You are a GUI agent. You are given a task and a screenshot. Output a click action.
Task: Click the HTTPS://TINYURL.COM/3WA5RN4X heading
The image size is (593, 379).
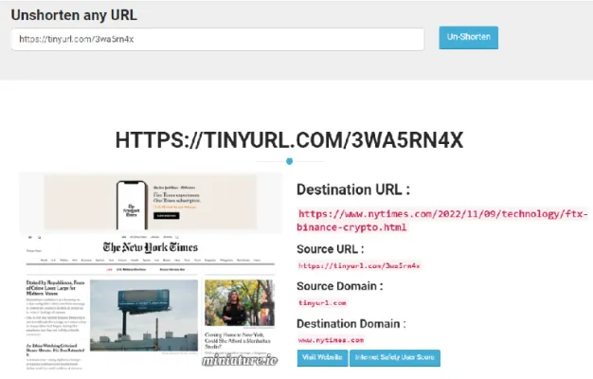pyautogui.click(x=289, y=140)
